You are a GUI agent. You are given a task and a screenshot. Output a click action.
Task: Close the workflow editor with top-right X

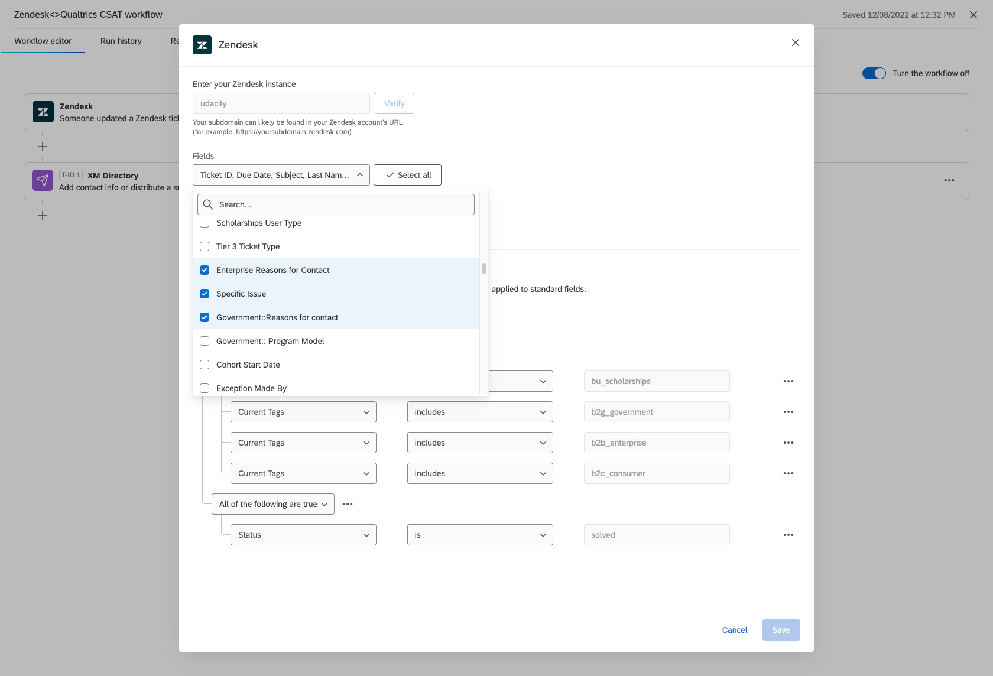pyautogui.click(x=973, y=15)
